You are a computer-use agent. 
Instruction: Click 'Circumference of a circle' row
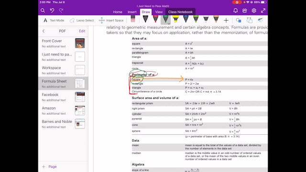(x=147, y=91)
